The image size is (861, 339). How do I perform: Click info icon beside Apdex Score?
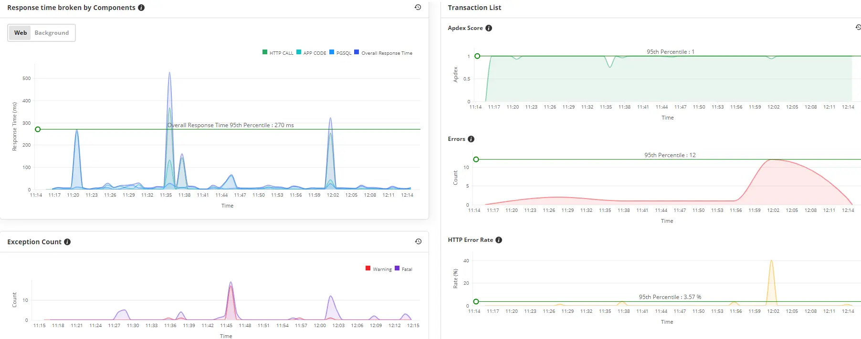click(x=489, y=28)
